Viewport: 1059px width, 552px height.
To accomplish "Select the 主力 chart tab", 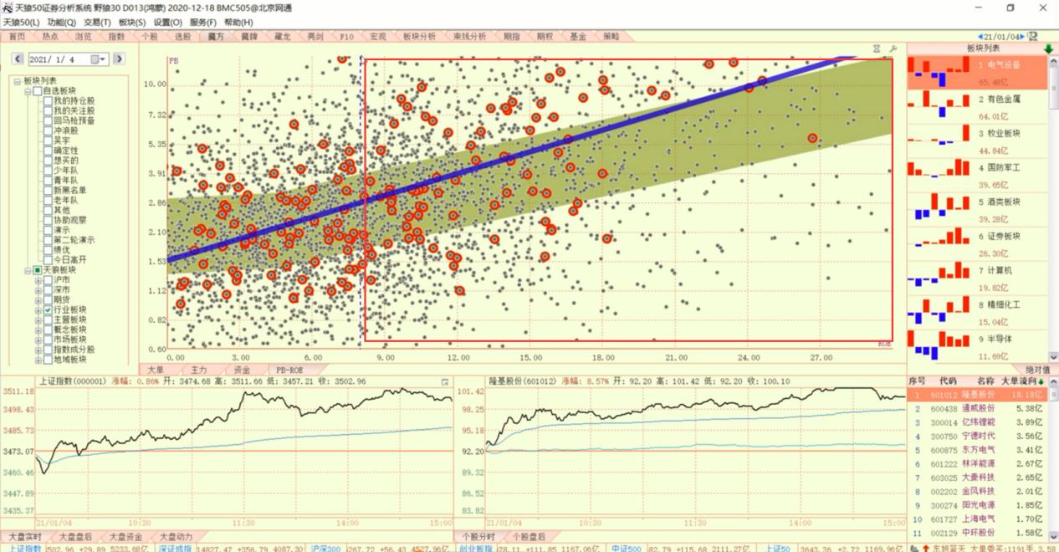I will pyautogui.click(x=198, y=369).
